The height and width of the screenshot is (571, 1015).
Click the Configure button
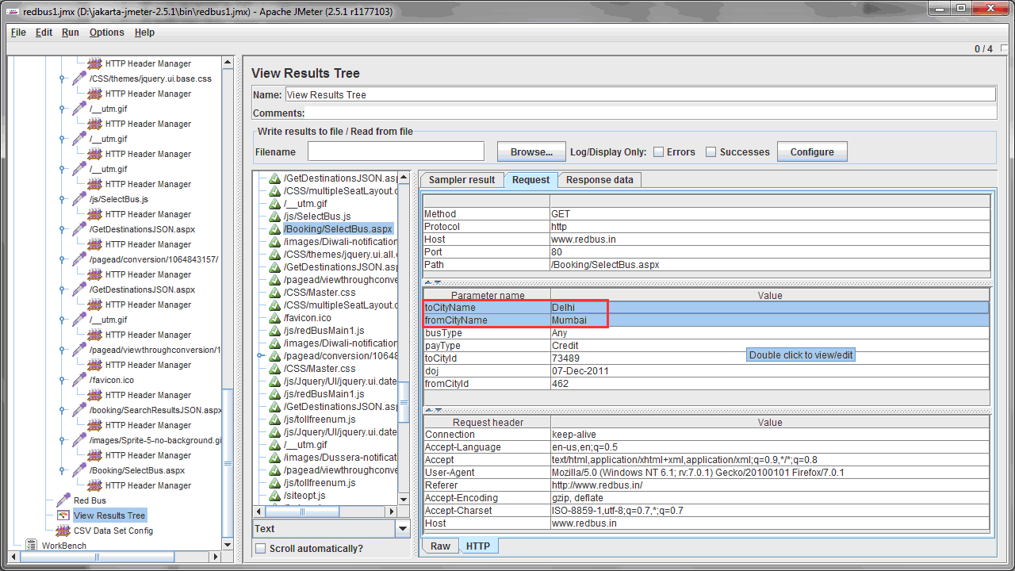click(812, 151)
